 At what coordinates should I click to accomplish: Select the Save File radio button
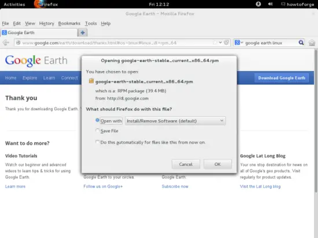pyautogui.click(x=97, y=130)
